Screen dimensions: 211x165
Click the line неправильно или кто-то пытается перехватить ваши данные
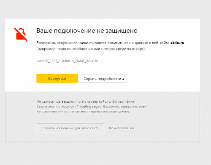coord(83,112)
